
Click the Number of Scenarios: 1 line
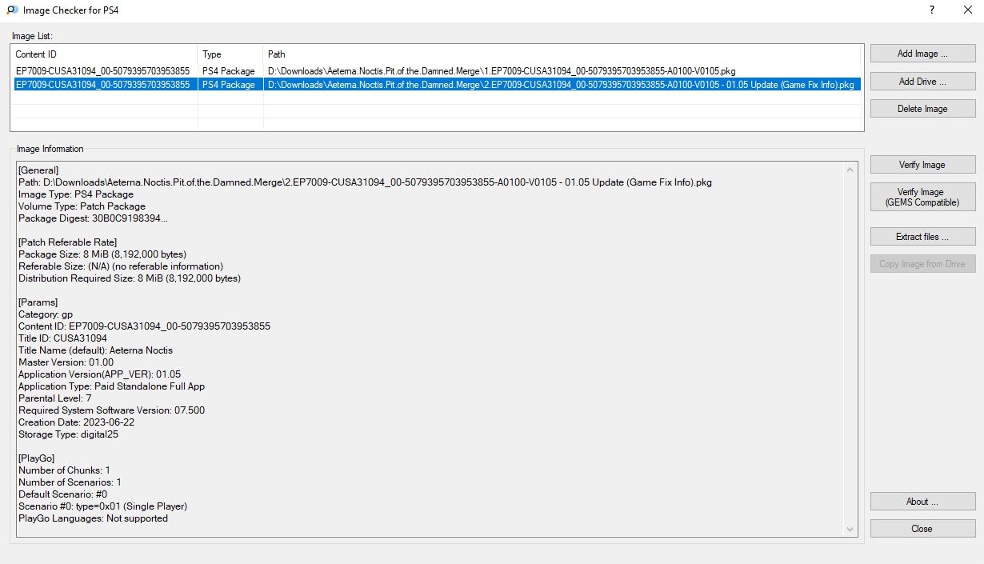point(70,482)
